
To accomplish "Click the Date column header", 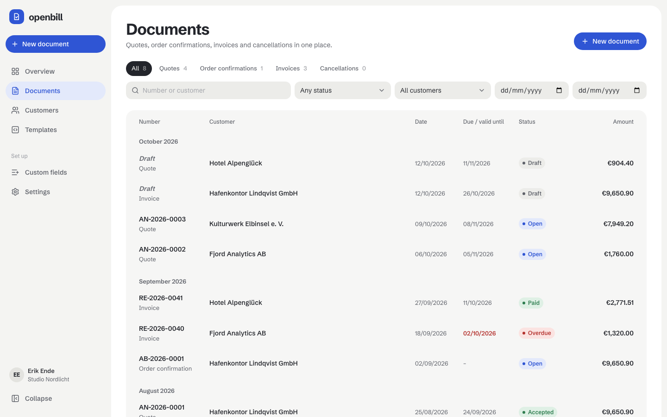I will 421,122.
